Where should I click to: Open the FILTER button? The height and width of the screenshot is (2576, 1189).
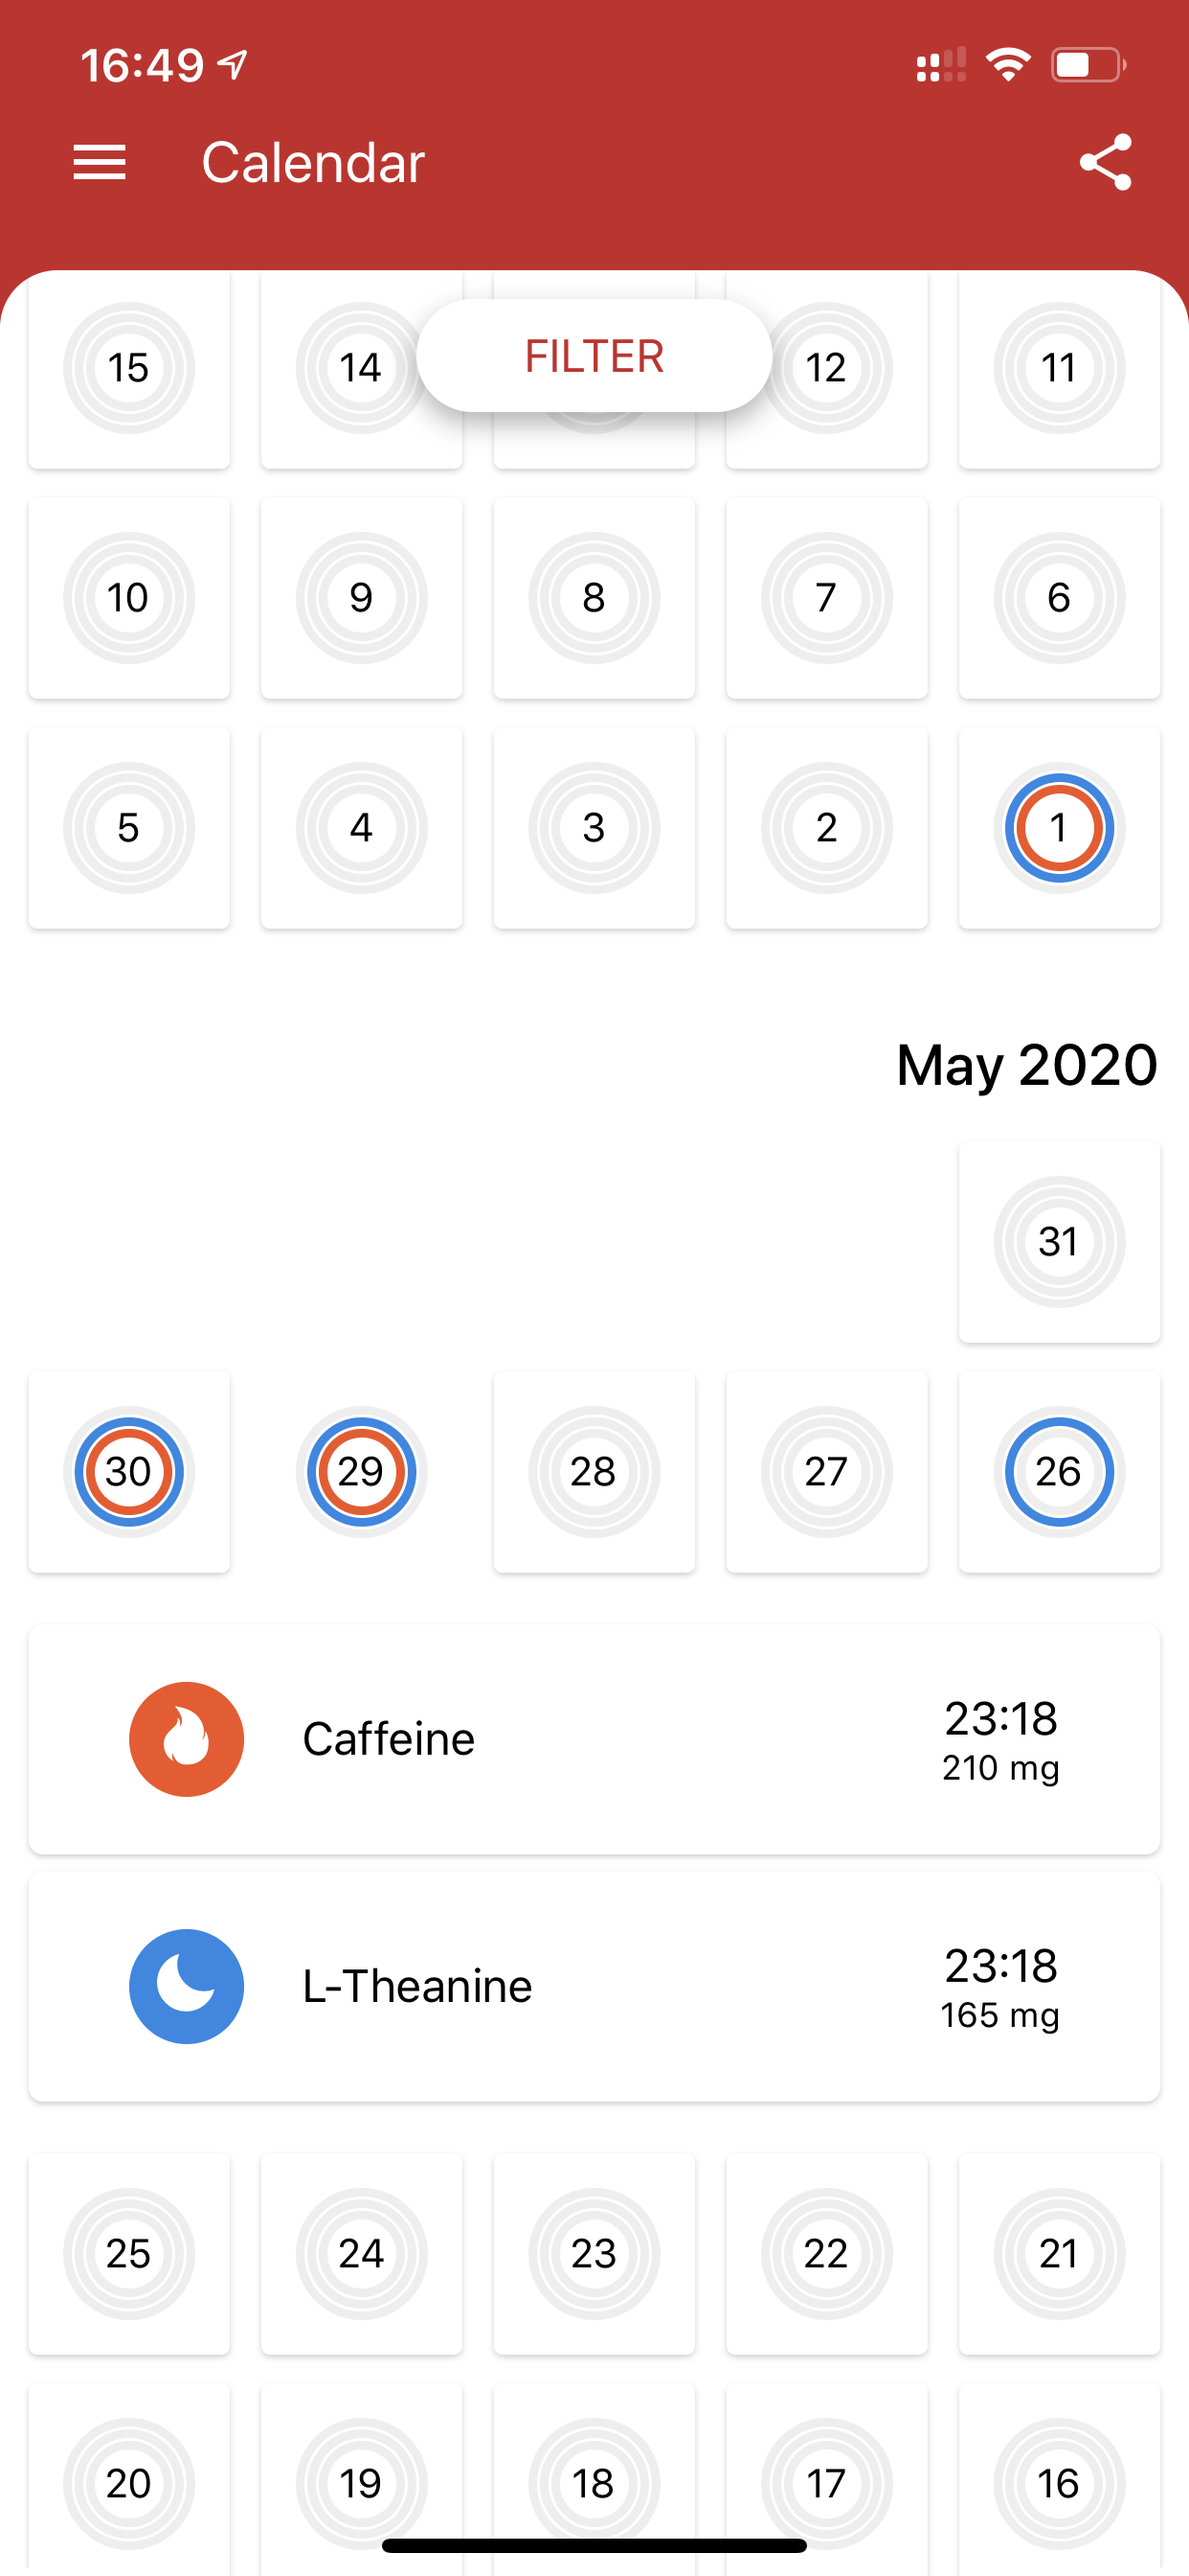(x=594, y=356)
